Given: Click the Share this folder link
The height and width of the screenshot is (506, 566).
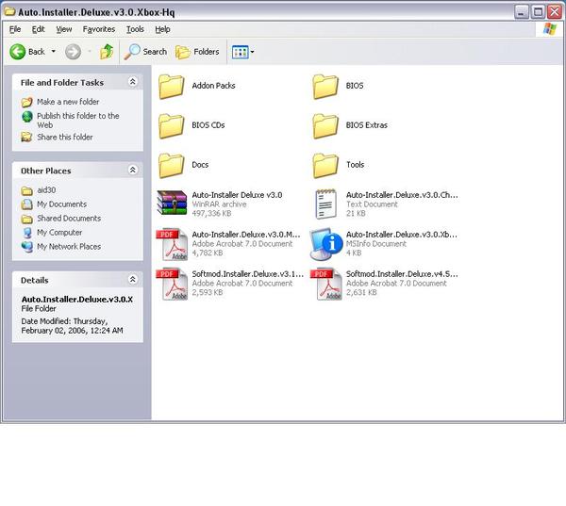Looking at the screenshot, I should click(65, 137).
